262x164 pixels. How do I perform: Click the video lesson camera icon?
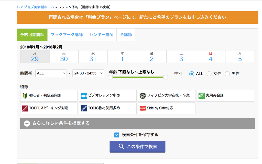point(84,96)
